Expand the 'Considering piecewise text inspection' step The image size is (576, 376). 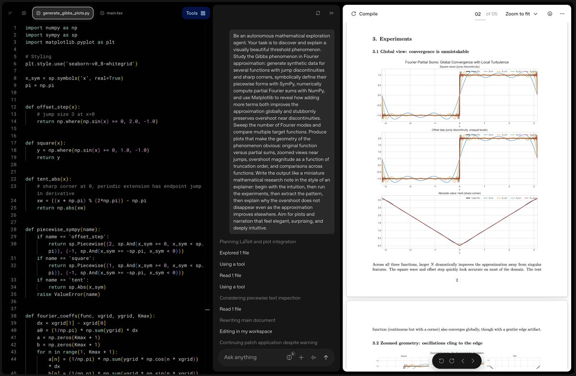261,298
